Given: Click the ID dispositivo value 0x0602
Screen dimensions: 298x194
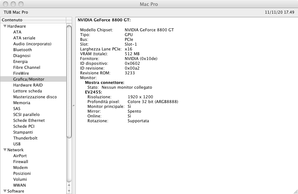Looking at the screenshot, I should 132,63.
